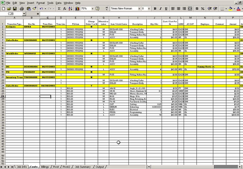The image size is (243, 169).
Task: Click the Fill Color paint bucket swatch
Action: pos(230,8)
